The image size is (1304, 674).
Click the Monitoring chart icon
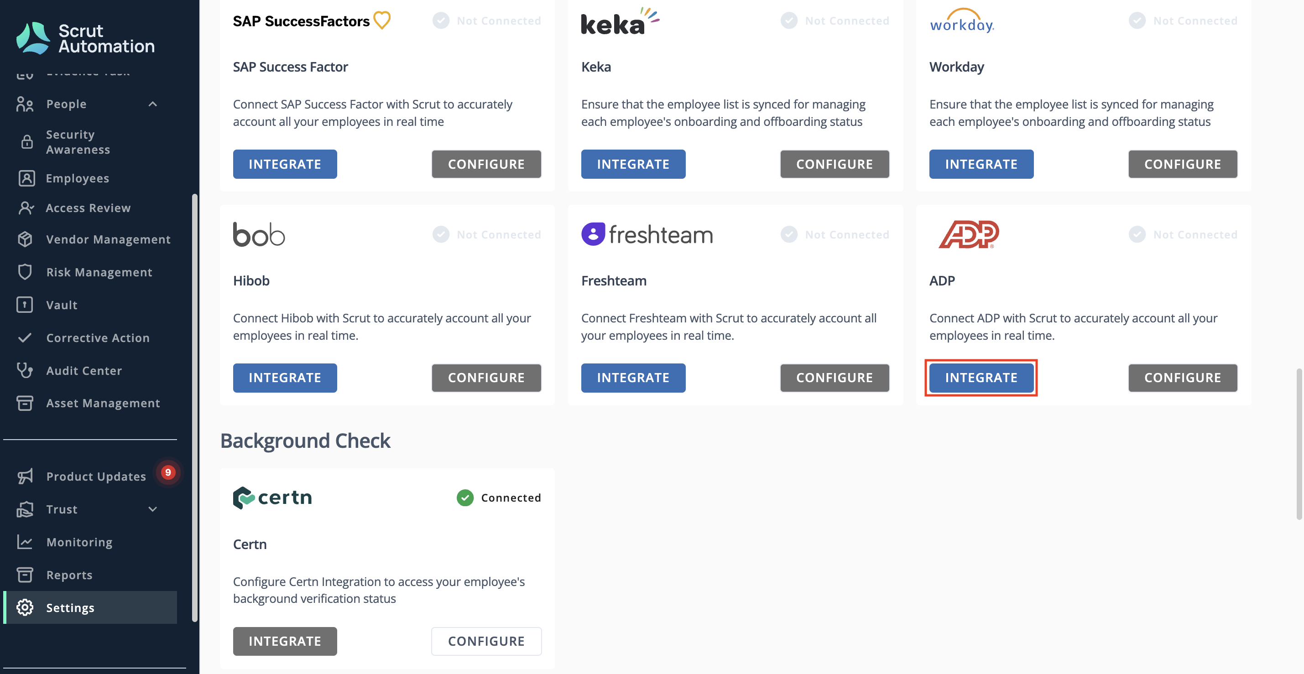[25, 542]
